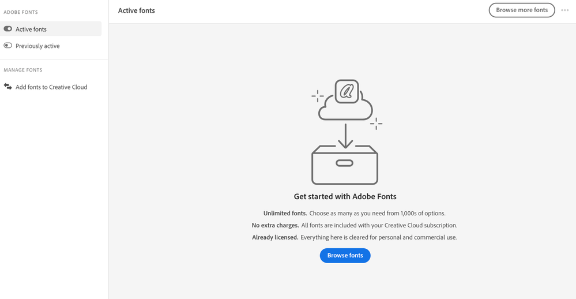Click the download arrow in the illustration
The width and height of the screenshot is (576, 299).
click(x=345, y=136)
